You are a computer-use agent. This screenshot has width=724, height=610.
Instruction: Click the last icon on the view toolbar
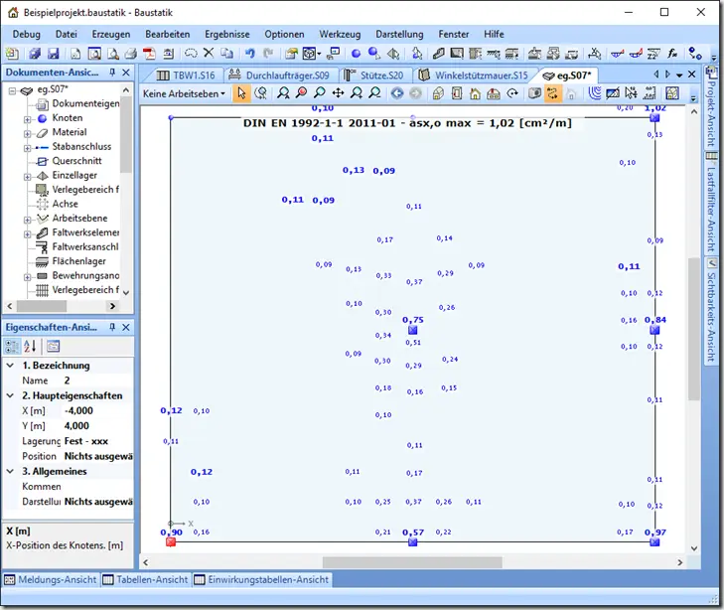tap(672, 93)
